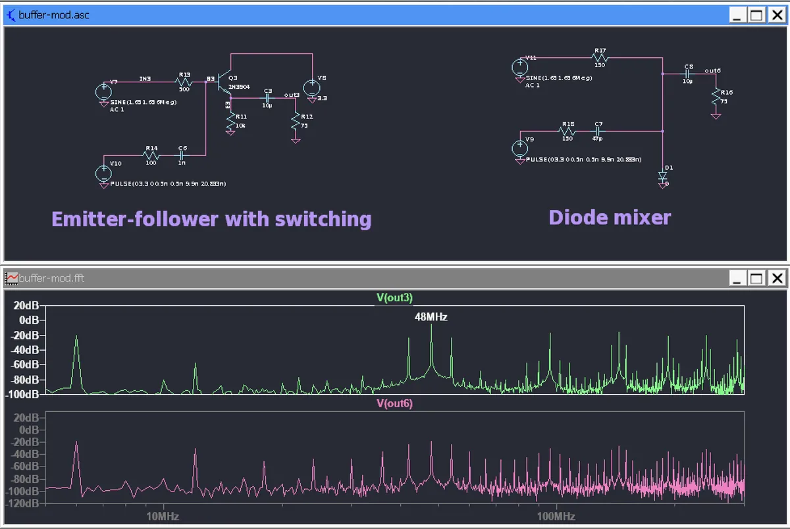Click the "Emitter-follower with switching" caption
Image resolution: width=790 pixels, height=529 pixels.
(x=211, y=219)
